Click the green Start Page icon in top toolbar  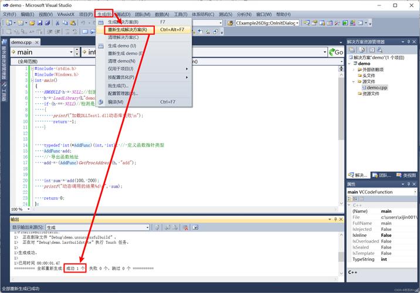345,23
